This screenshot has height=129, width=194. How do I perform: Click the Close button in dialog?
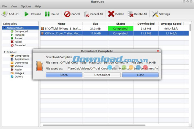140,75
